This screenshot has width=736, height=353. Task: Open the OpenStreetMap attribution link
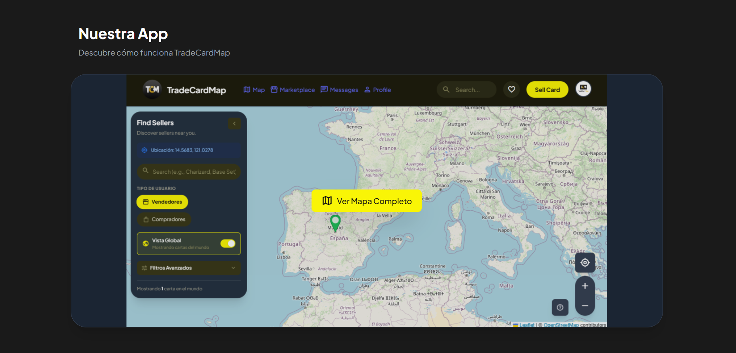coord(561,325)
